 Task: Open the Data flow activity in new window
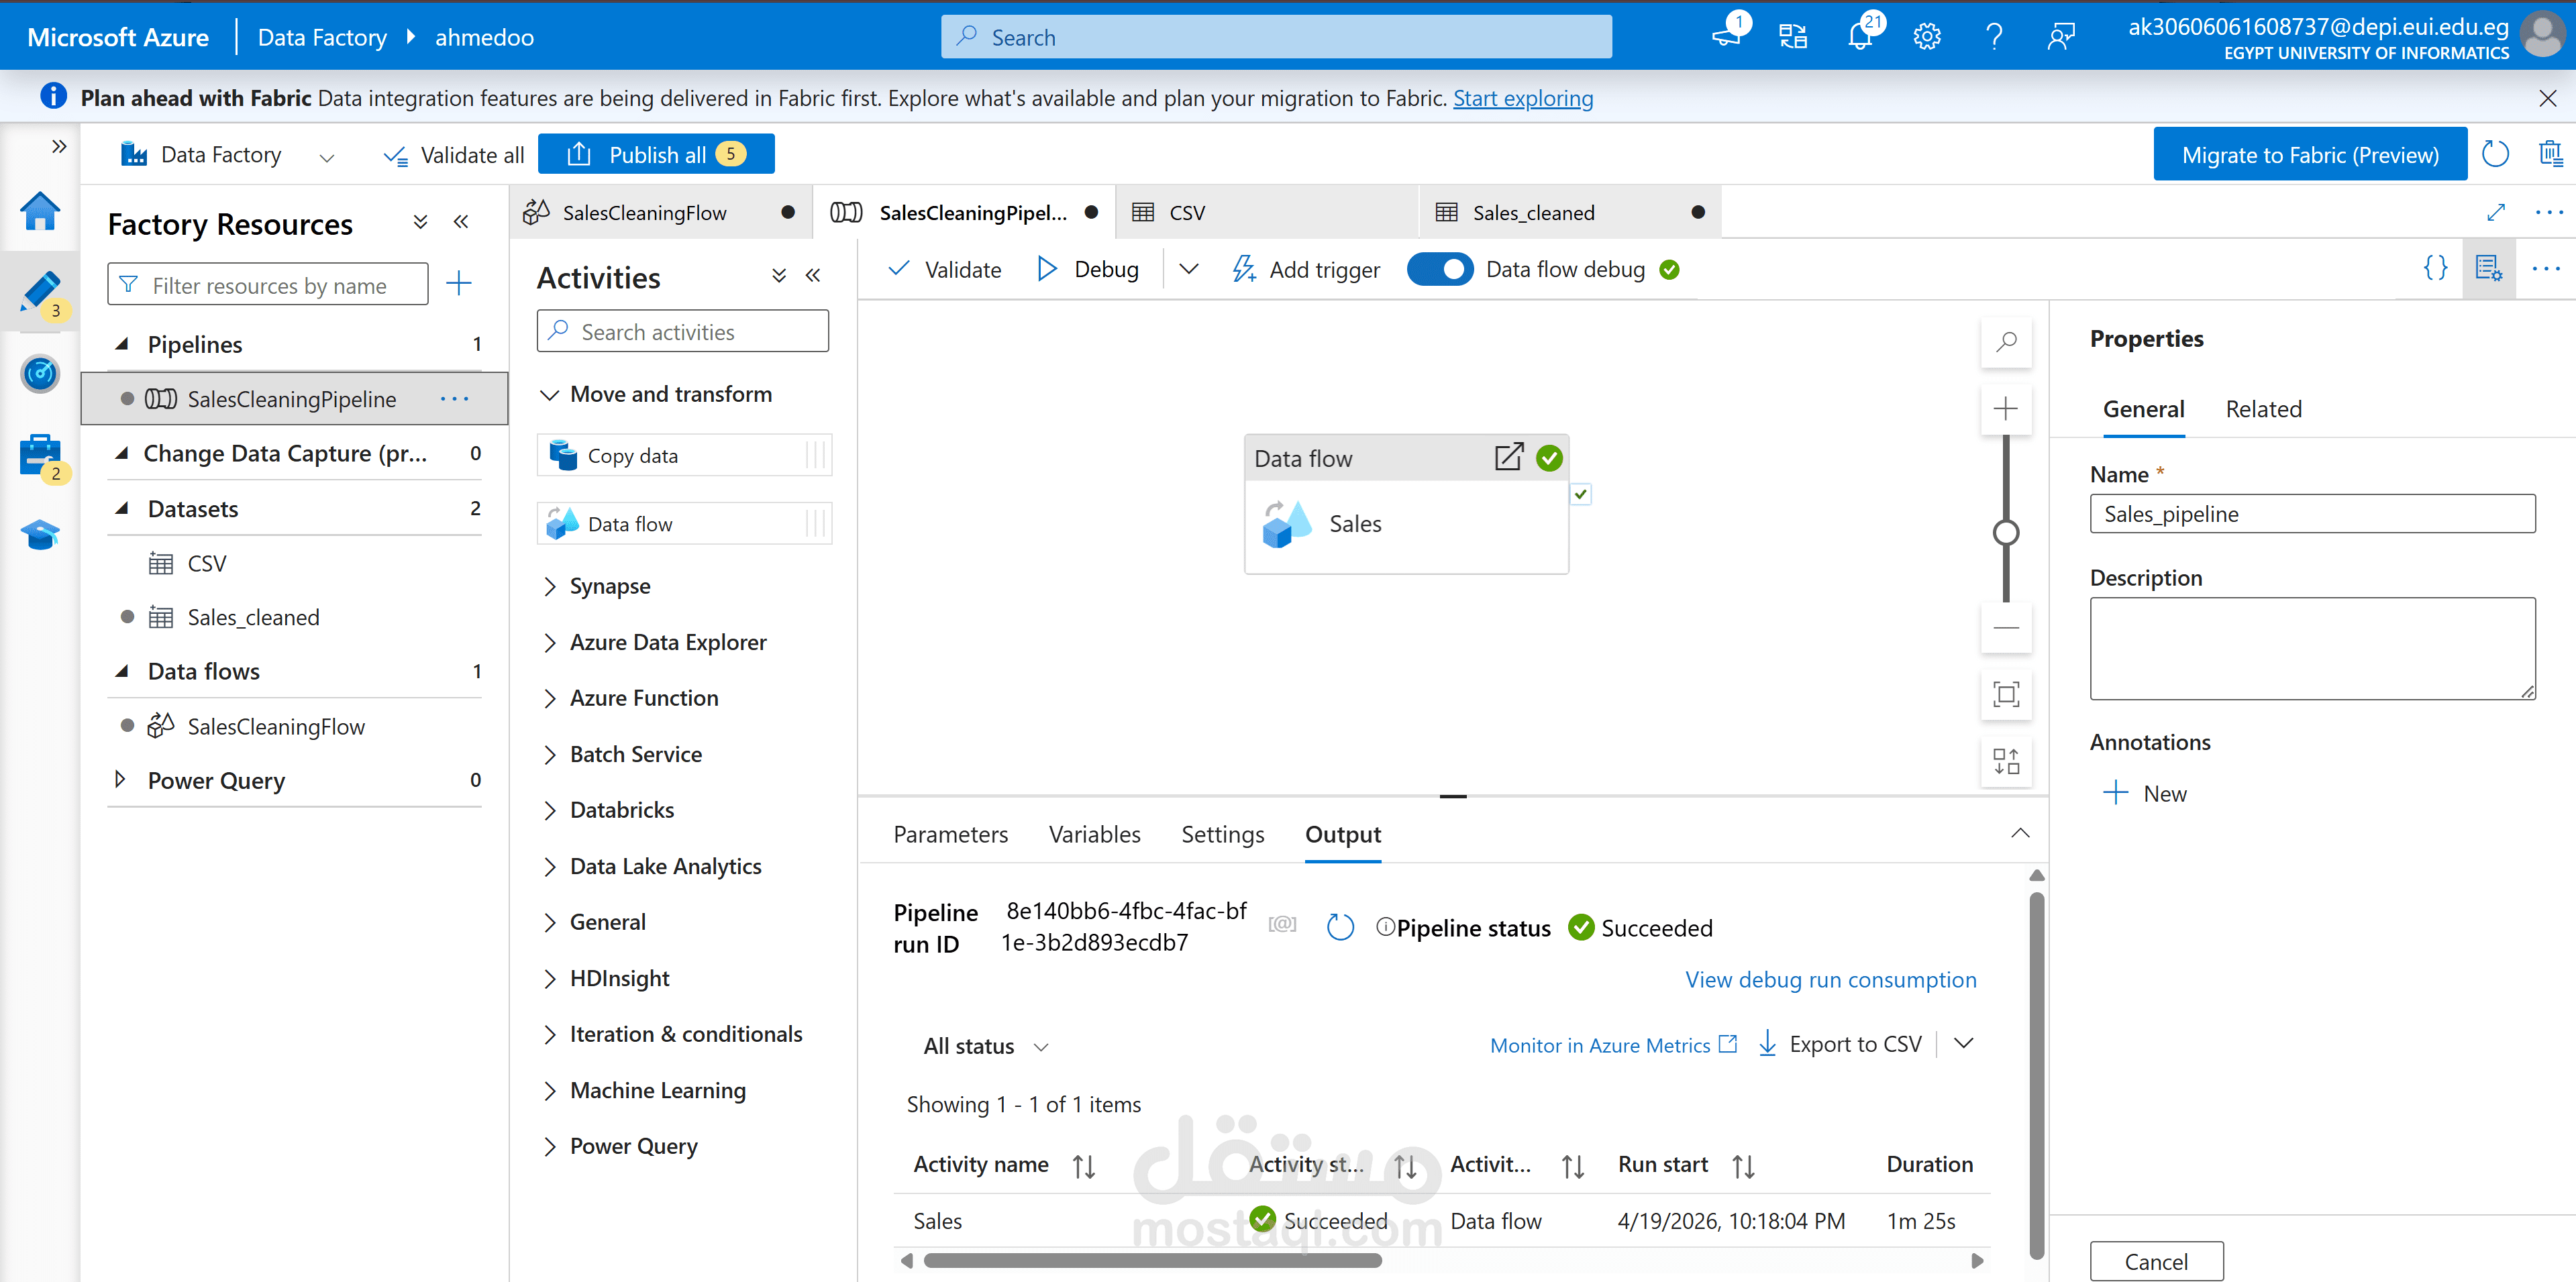coord(1508,458)
